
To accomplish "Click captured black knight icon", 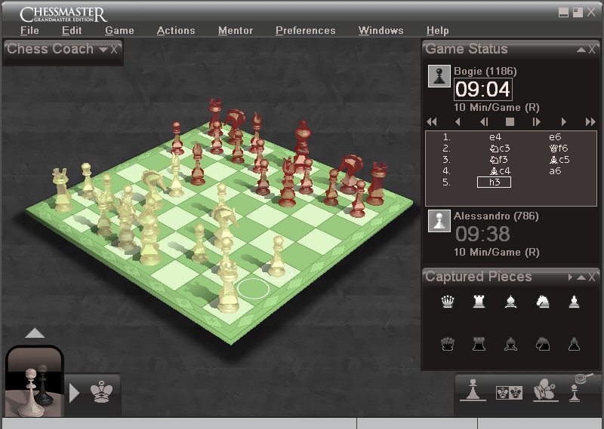I will point(543,343).
